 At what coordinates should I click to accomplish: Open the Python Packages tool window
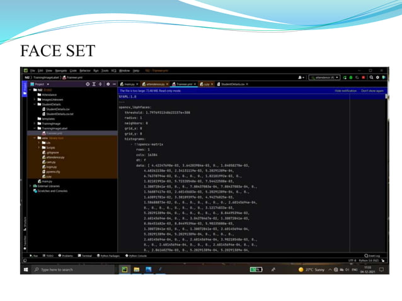(x=108, y=256)
